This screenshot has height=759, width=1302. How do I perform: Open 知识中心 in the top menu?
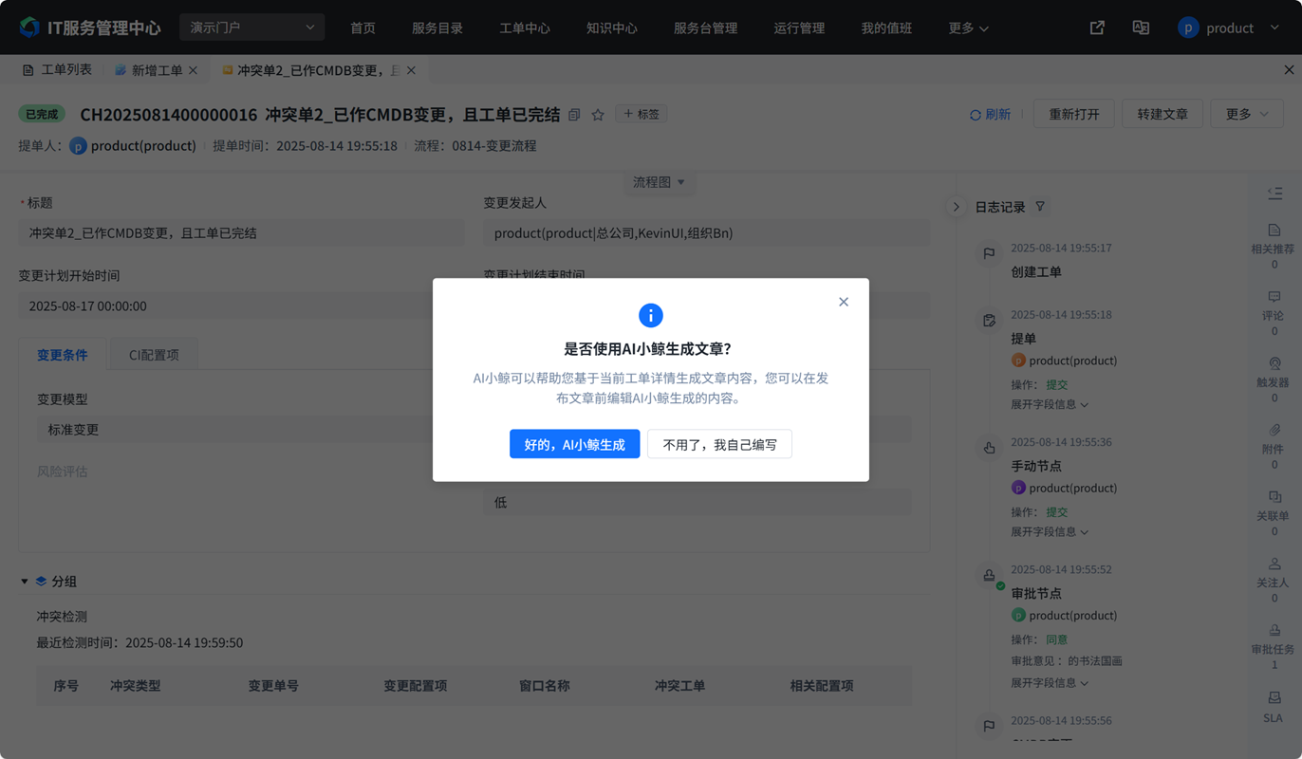click(611, 28)
